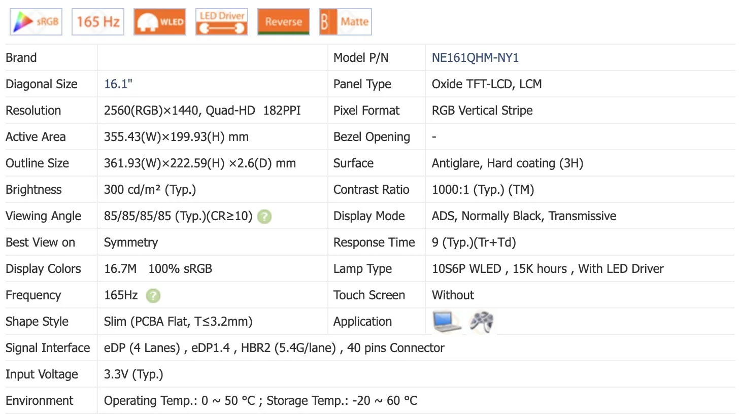
Task: Click the "Symmetry" best view value
Action: (x=131, y=242)
